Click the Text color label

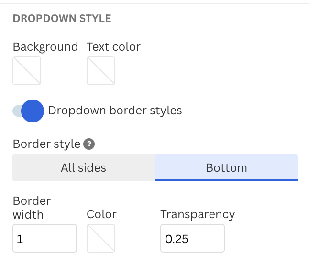tap(113, 47)
